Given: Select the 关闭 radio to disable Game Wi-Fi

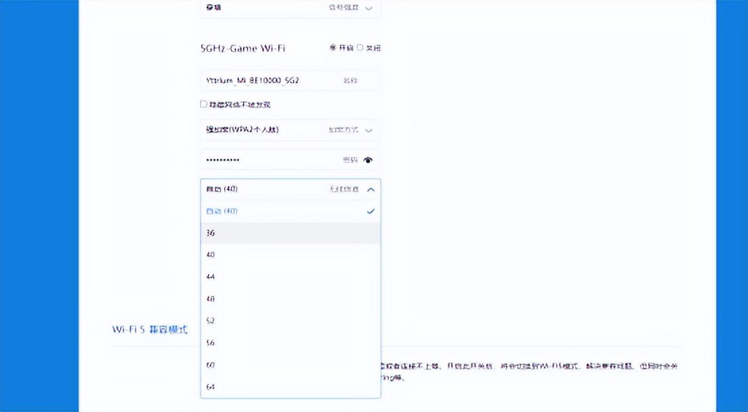Looking at the screenshot, I should pos(359,47).
